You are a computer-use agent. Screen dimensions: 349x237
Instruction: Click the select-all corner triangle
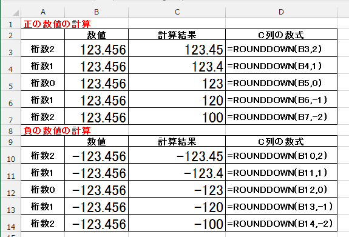point(16,13)
